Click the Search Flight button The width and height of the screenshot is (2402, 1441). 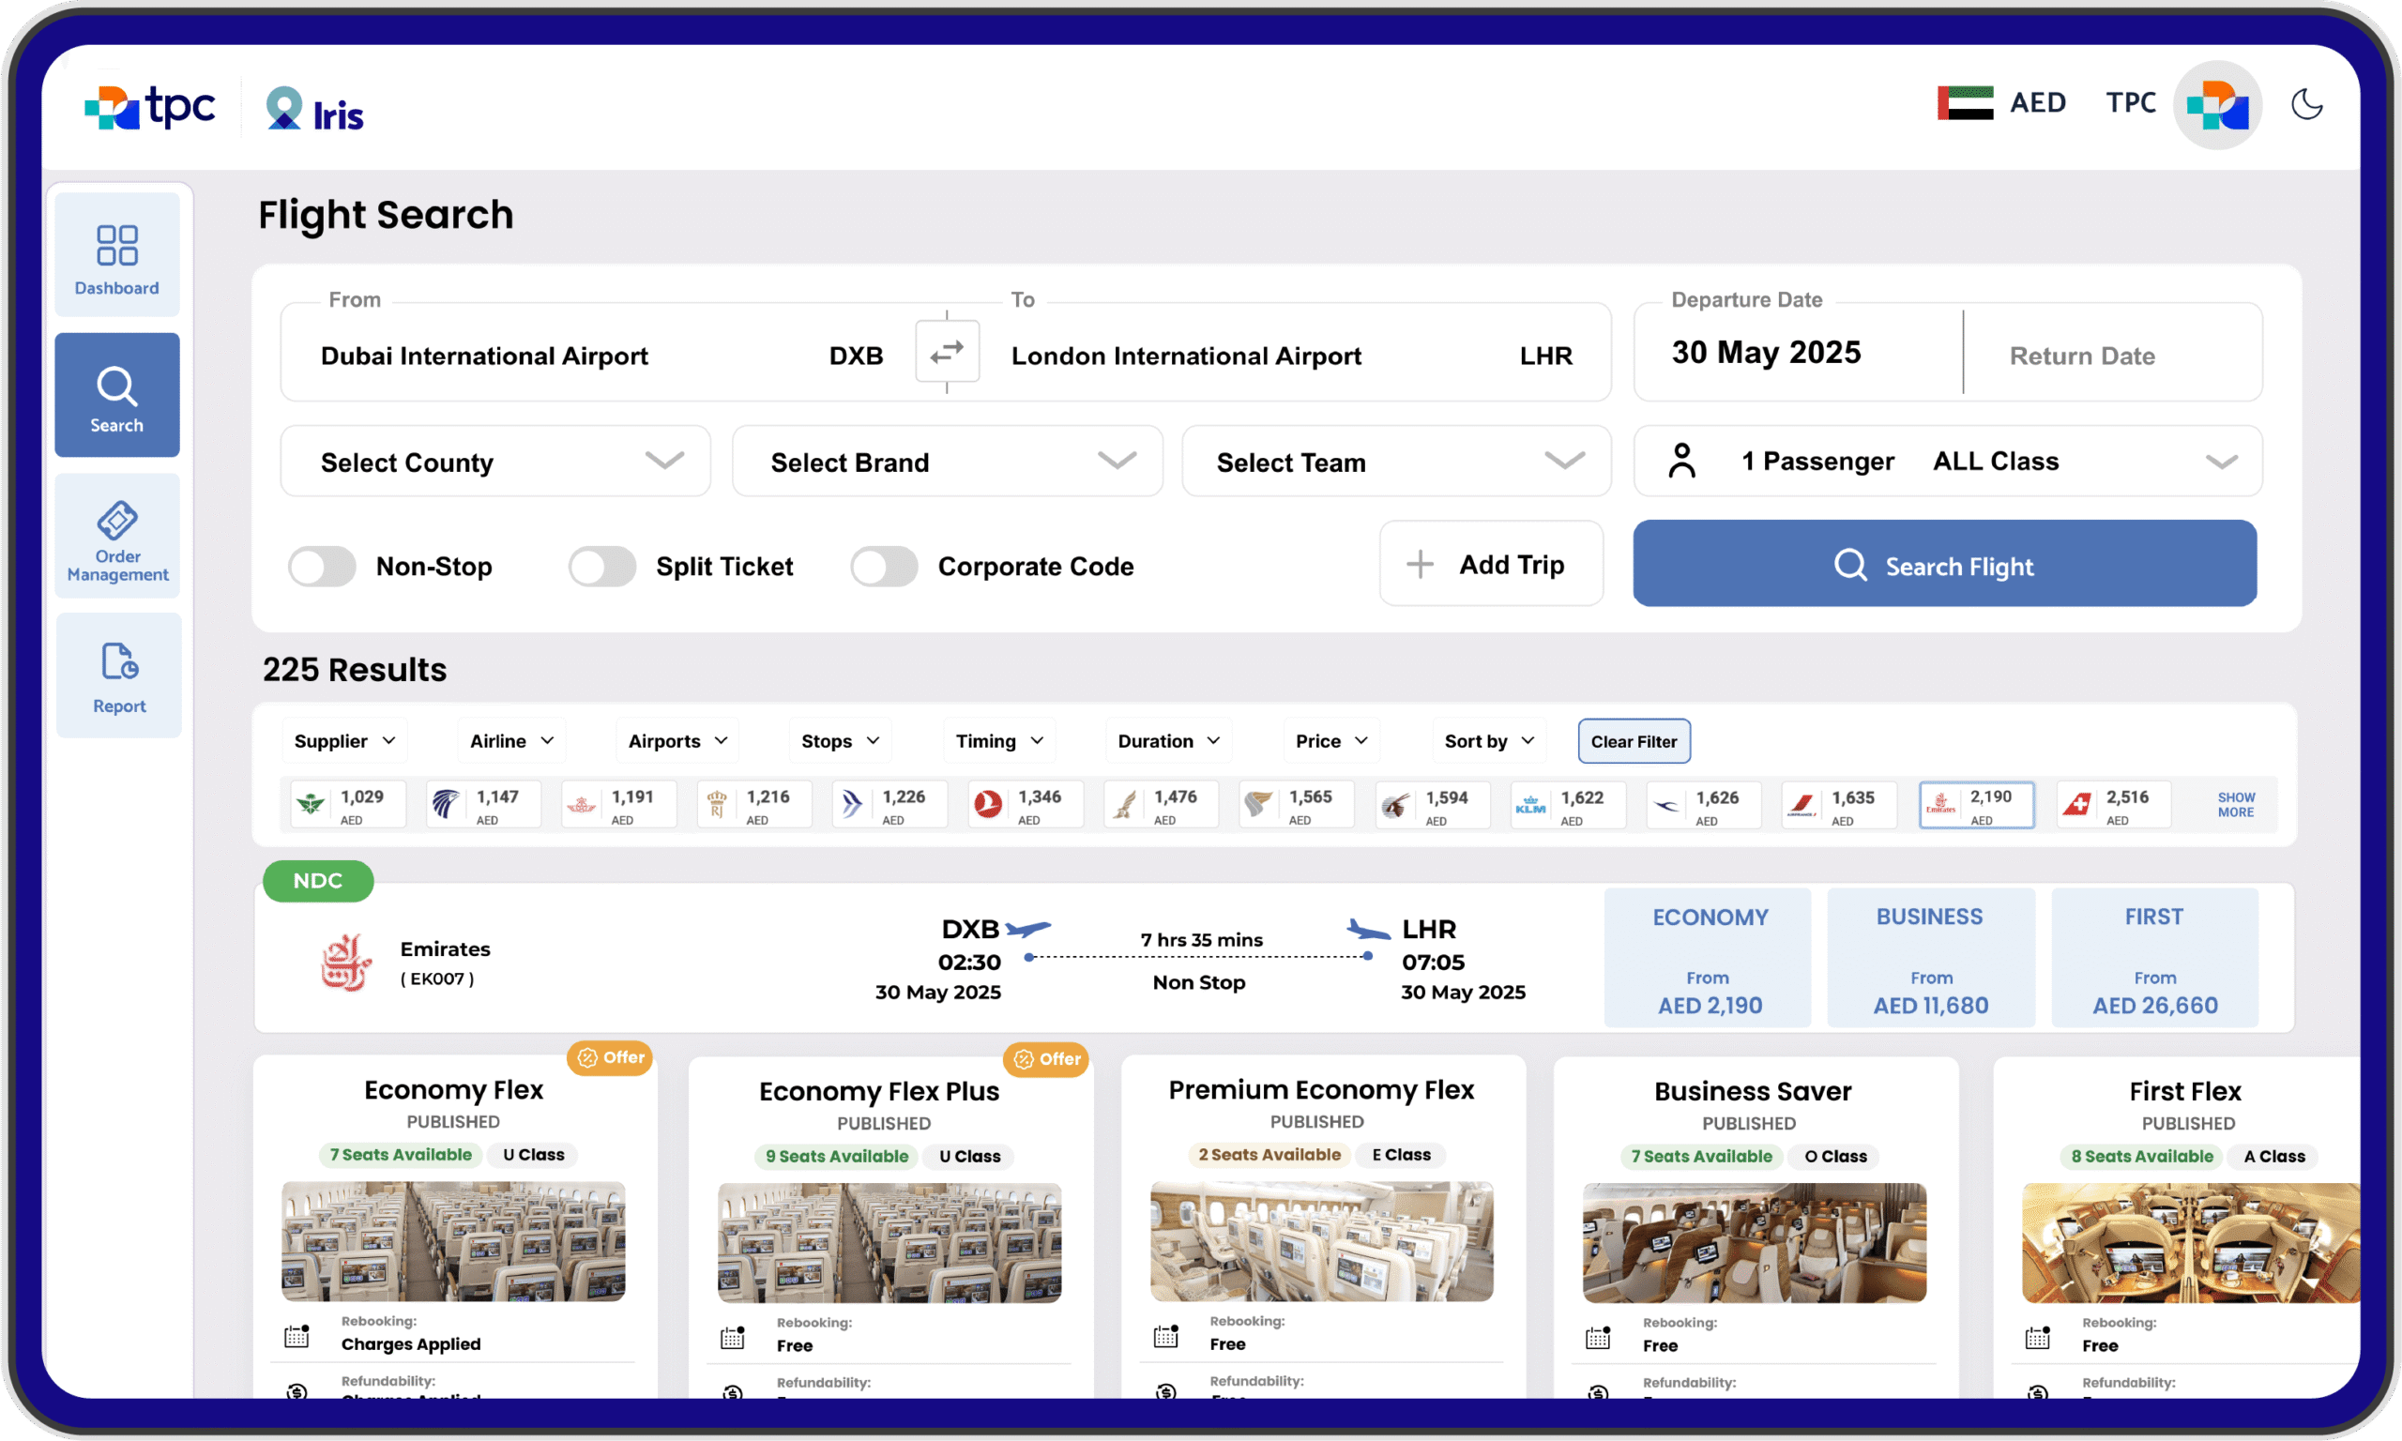pyautogui.click(x=1944, y=564)
